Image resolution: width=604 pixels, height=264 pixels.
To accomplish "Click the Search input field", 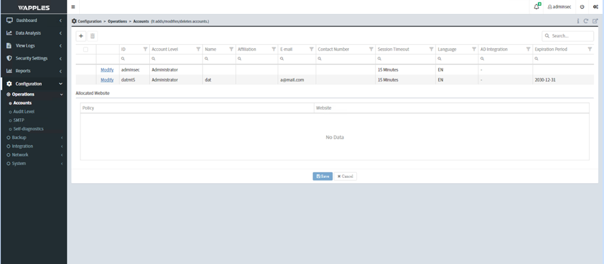I will [x=570, y=36].
